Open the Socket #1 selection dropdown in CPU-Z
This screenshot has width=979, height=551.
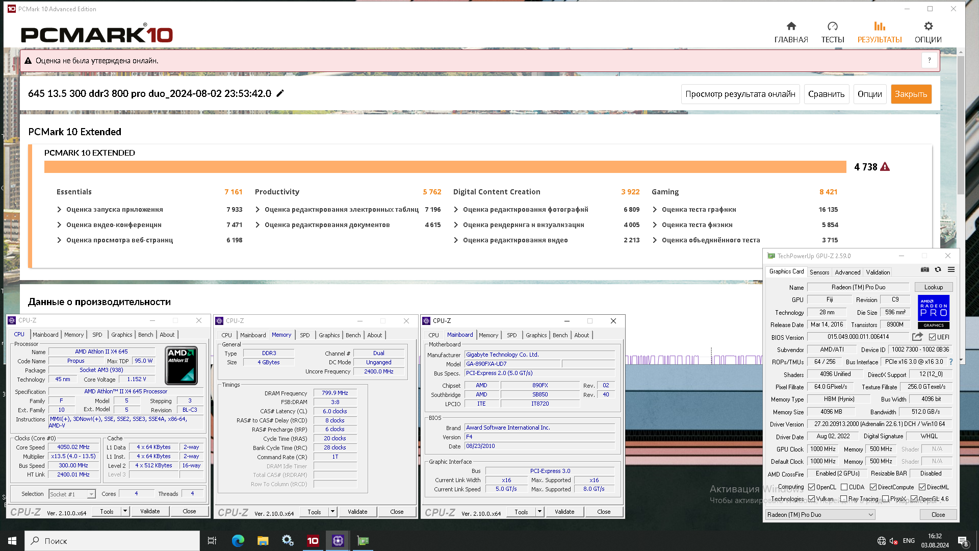[72, 494]
